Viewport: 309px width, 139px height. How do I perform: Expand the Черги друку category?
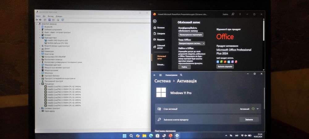click(40, 111)
